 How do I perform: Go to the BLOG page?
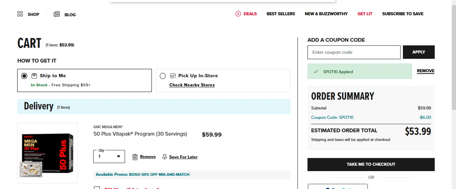(70, 15)
